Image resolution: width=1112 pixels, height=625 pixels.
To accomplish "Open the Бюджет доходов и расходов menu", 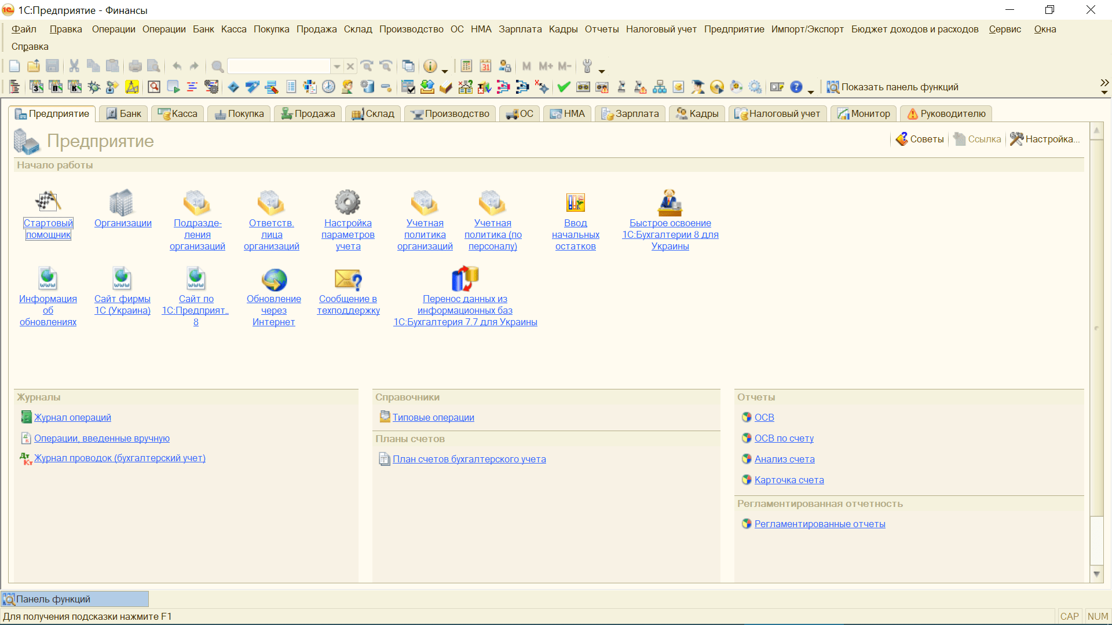I will click(915, 29).
